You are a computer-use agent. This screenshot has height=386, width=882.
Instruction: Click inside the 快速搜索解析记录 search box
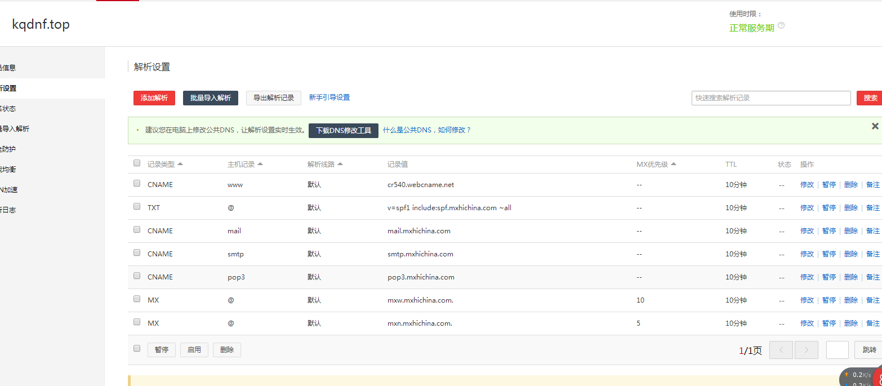[x=771, y=97]
